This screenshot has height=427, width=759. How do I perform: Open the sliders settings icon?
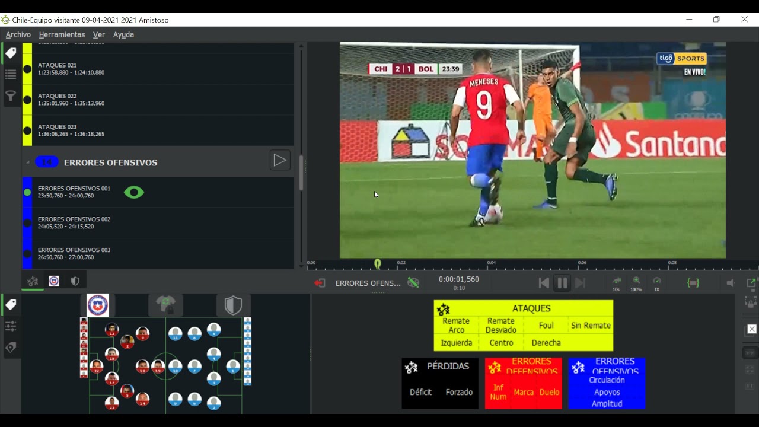(x=11, y=326)
